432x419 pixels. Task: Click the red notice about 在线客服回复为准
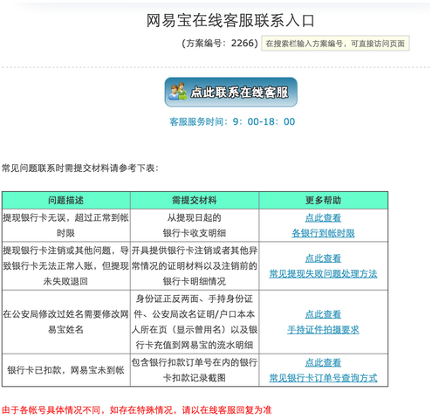(136, 410)
